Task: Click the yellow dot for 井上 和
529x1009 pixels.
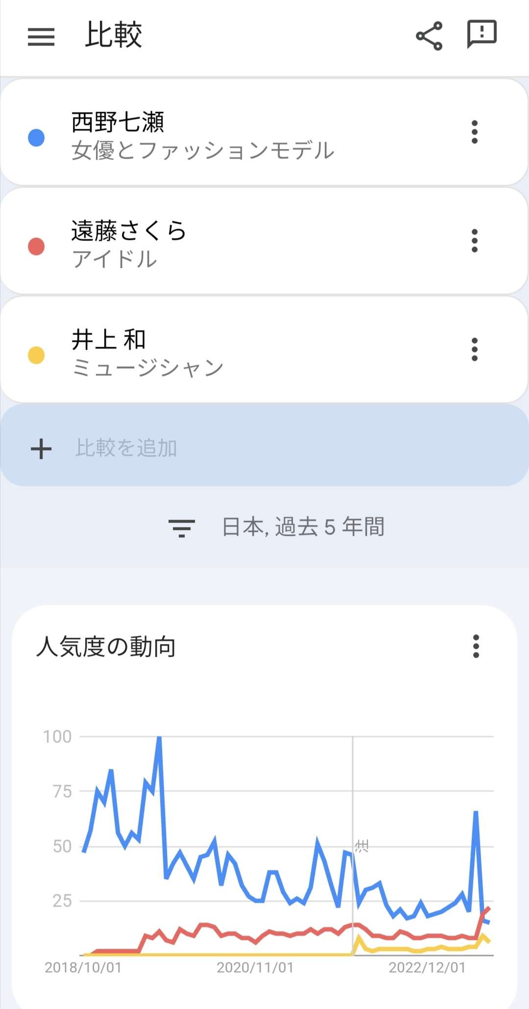Action: tap(36, 355)
